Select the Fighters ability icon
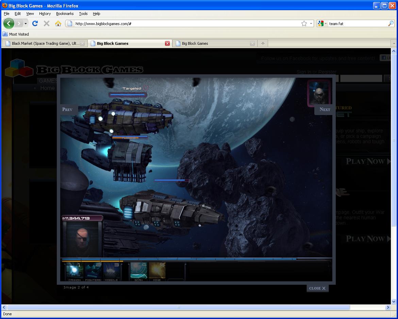The image size is (398, 319). point(93,271)
